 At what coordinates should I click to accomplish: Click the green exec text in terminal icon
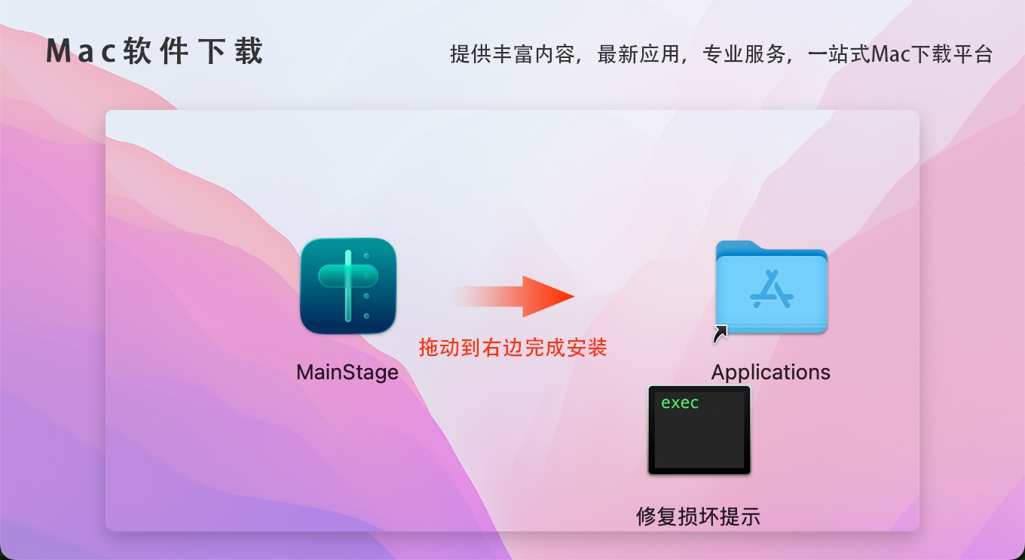(680, 403)
